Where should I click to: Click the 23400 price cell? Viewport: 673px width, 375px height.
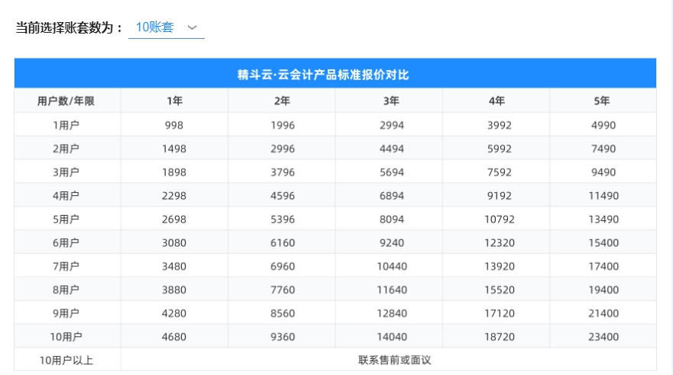click(603, 337)
